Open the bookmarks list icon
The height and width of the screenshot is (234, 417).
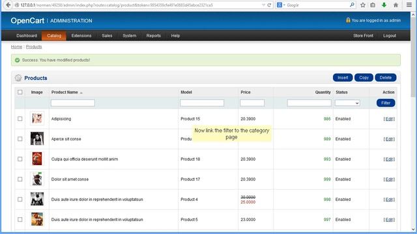[x=373, y=5]
